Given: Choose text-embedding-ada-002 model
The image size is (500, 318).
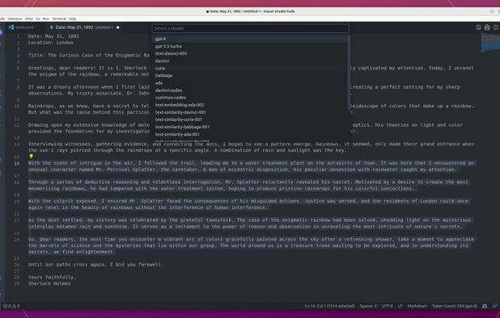Looking at the screenshot, I should pyautogui.click(x=250, y=105).
